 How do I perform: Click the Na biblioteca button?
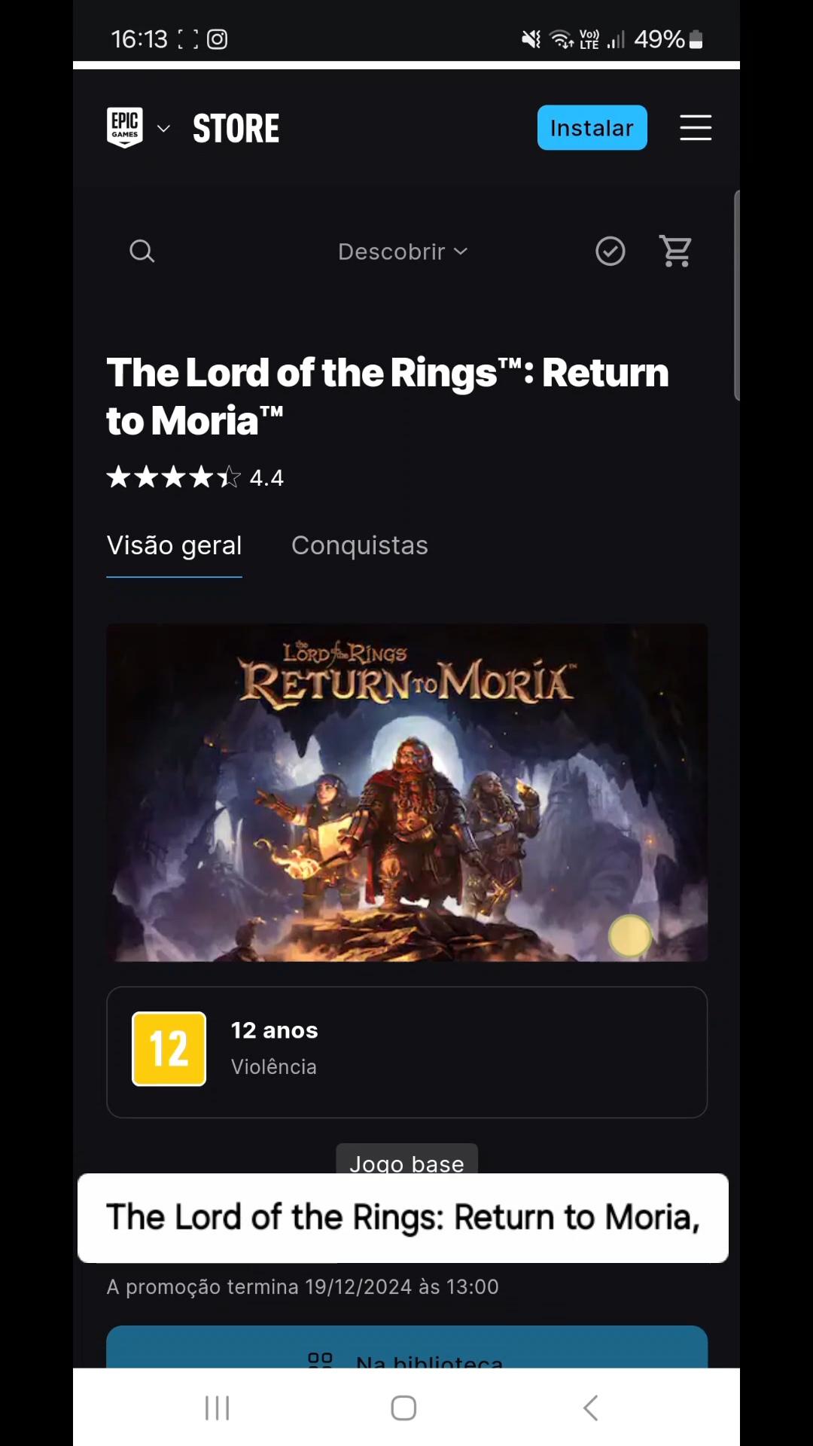point(406,1348)
